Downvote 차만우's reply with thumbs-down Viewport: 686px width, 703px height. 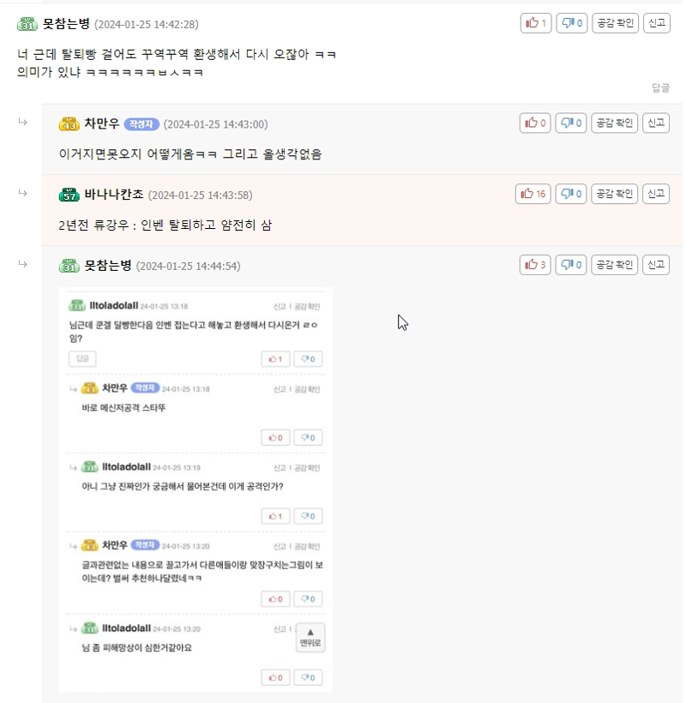click(x=571, y=123)
